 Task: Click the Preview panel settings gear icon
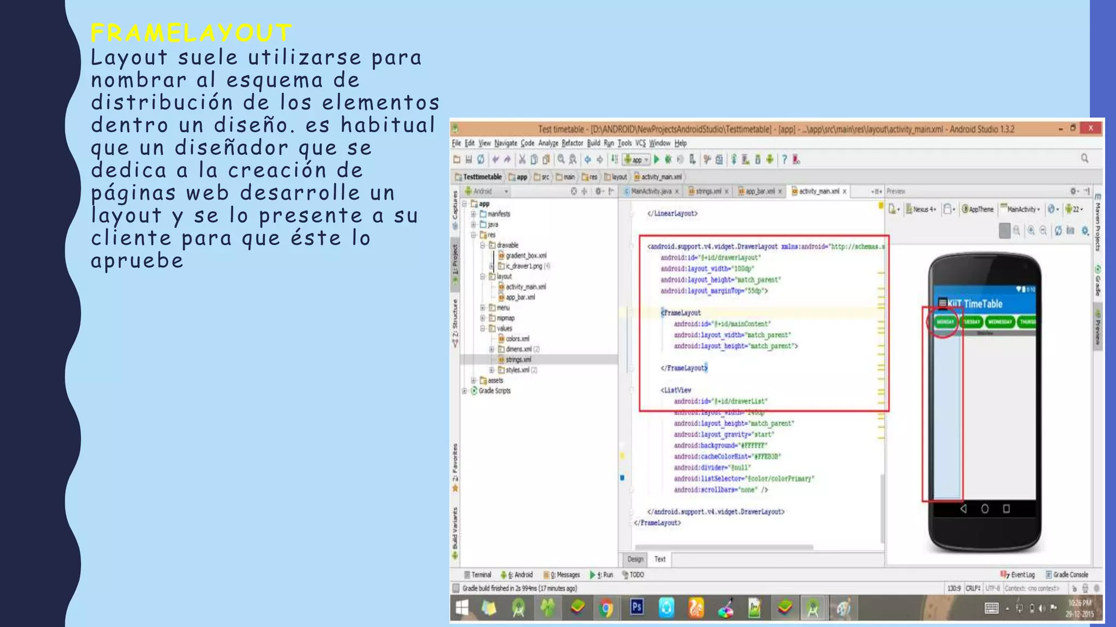pos(1073,191)
